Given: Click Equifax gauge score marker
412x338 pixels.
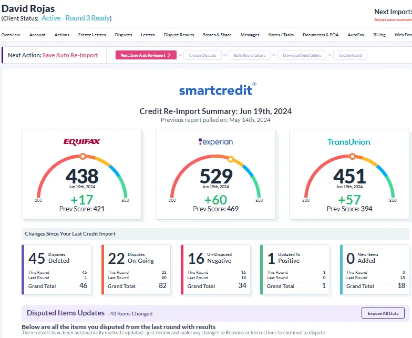Looking at the screenshot, I should click(x=83, y=157).
